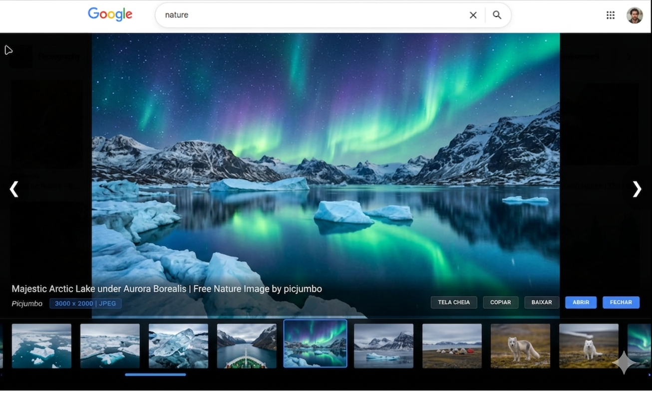Click in the search field containing nature

pos(310,15)
